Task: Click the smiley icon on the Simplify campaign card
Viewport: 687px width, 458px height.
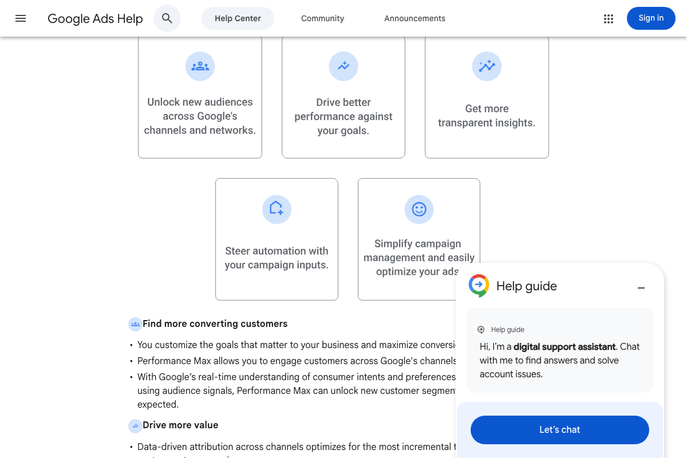Action: click(419, 210)
